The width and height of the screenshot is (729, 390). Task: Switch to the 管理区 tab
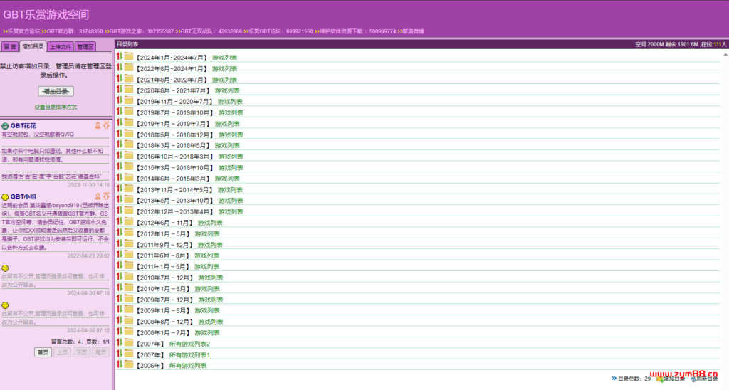coord(85,47)
